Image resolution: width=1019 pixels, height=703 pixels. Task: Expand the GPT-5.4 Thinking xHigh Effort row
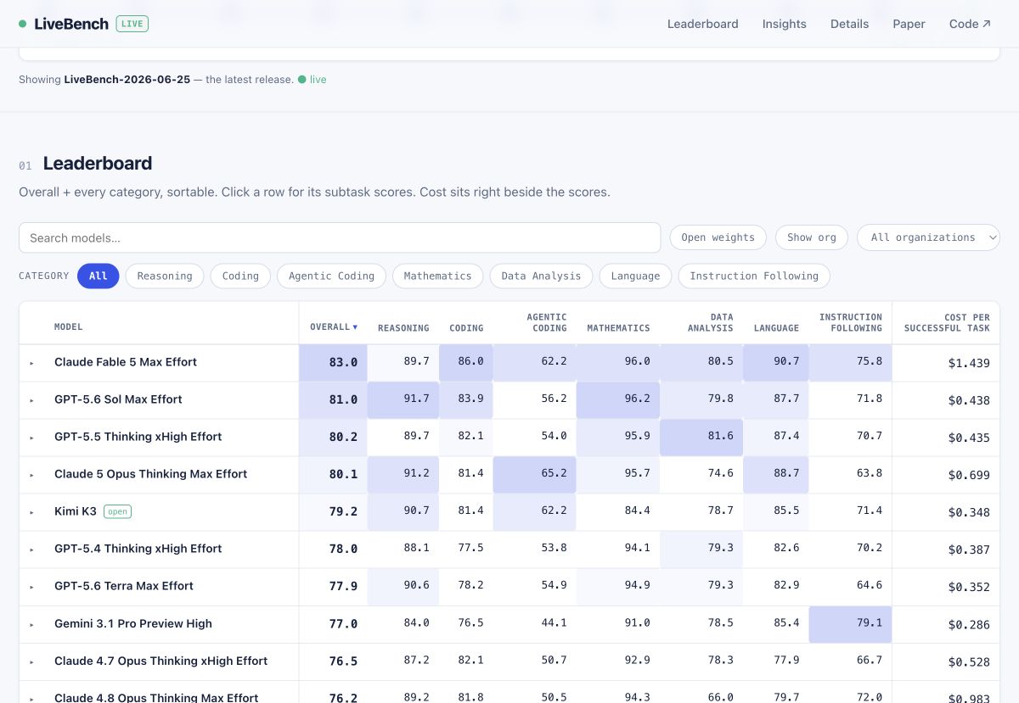[31, 550]
